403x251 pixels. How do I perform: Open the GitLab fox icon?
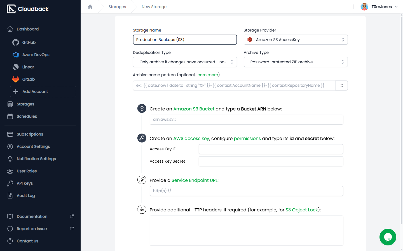[x=16, y=79]
